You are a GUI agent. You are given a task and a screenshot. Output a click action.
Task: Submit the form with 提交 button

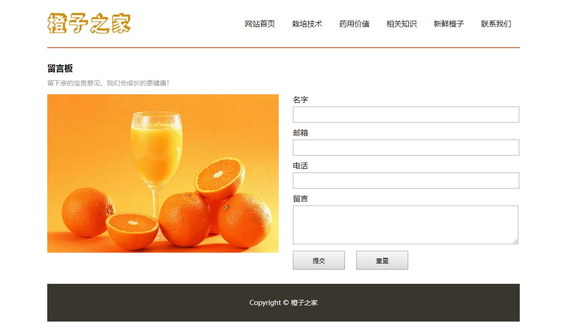pos(319,260)
